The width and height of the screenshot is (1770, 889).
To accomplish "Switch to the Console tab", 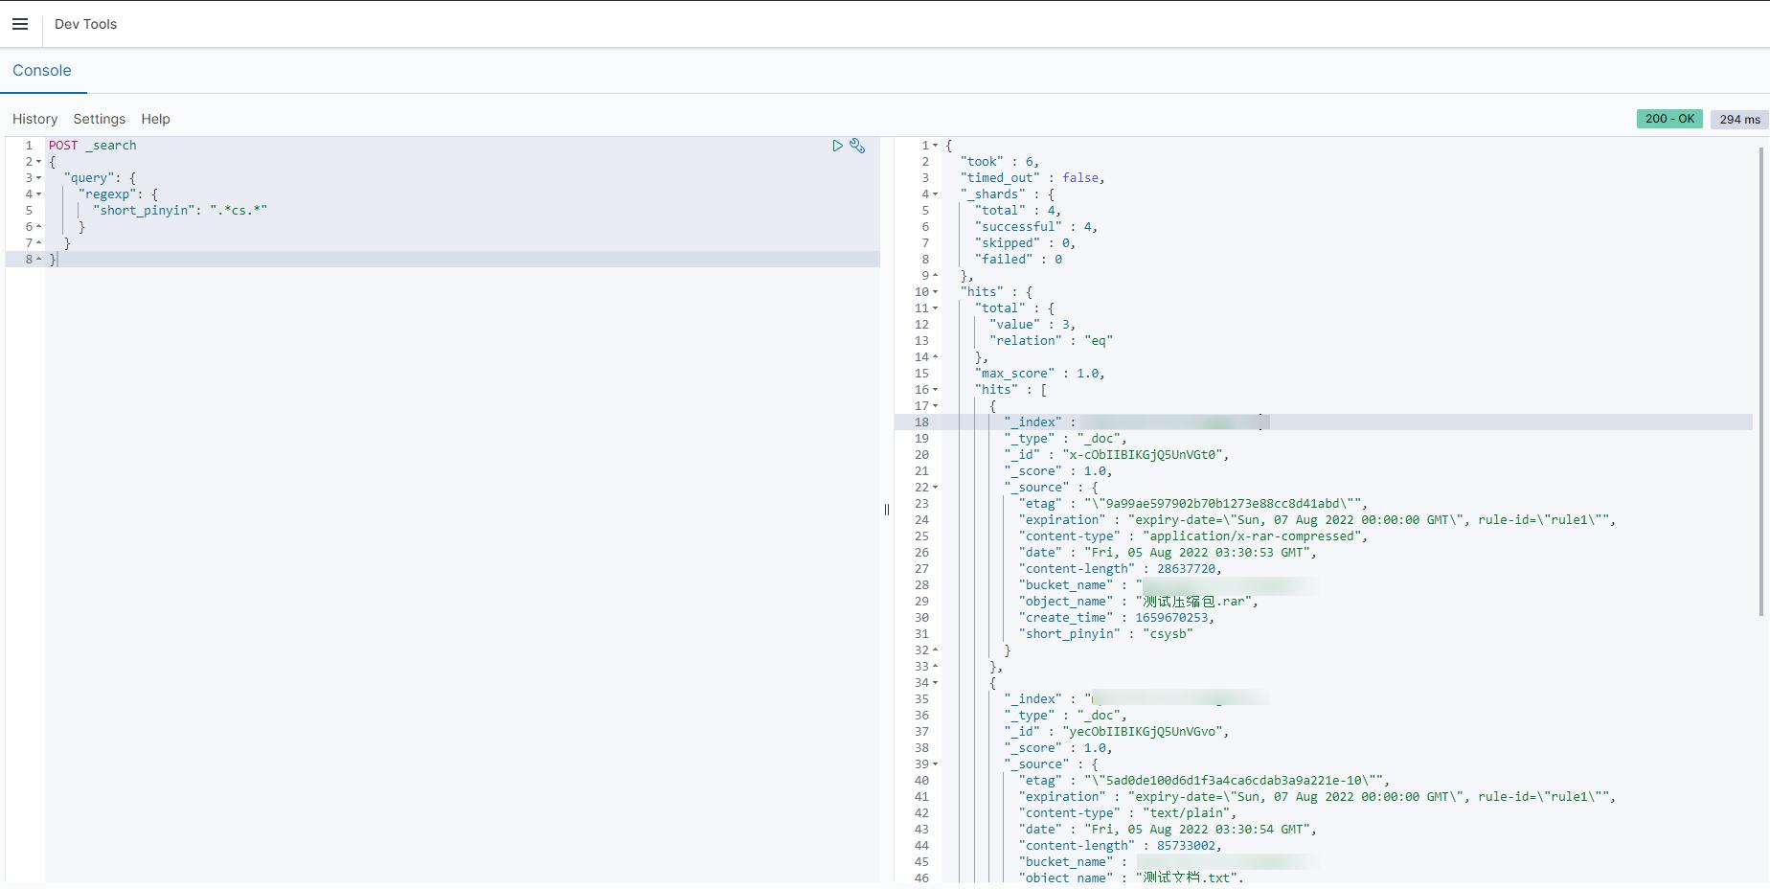I will coord(42,71).
